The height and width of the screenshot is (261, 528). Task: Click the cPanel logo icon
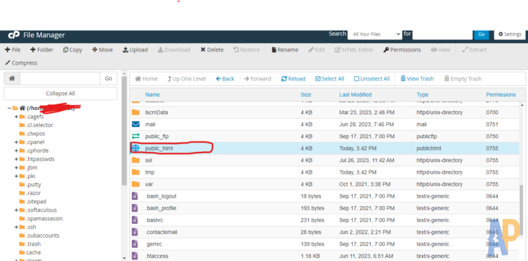(14, 34)
